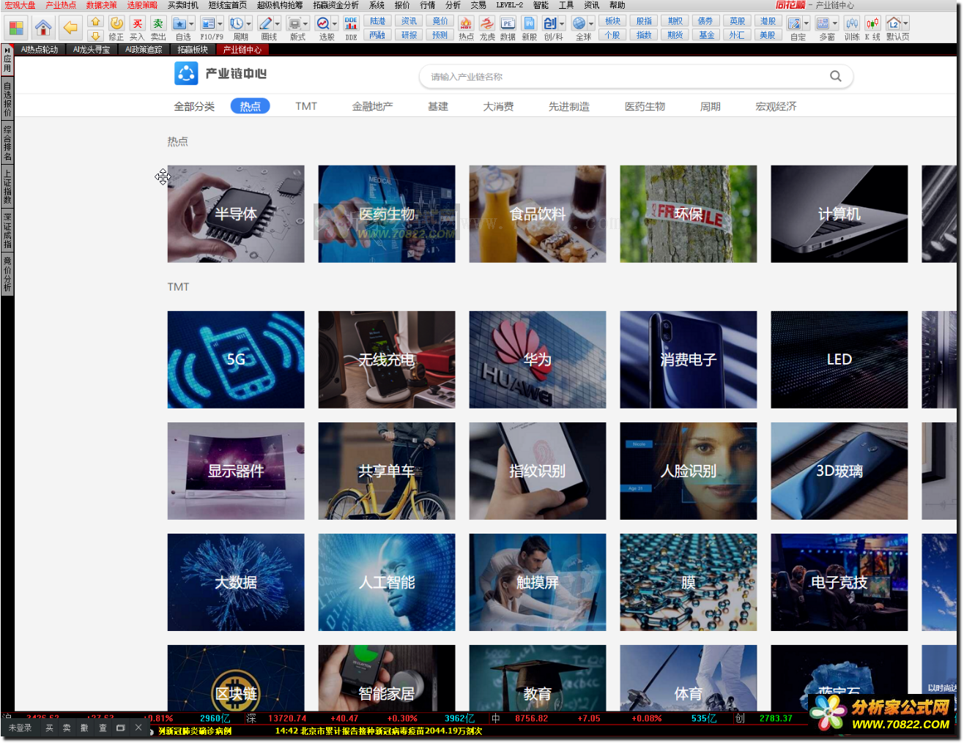This screenshot has width=964, height=743.
Task: Switch to AI热点轮动 tab
Action: click(x=40, y=50)
